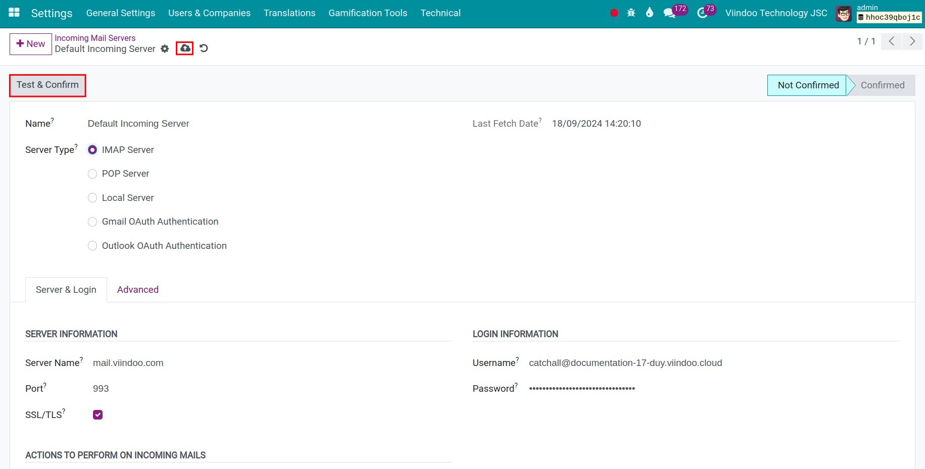Click ACTIONS TO PERFORM ON INCOMING MAILS heading
This screenshot has height=469, width=925.
[116, 455]
